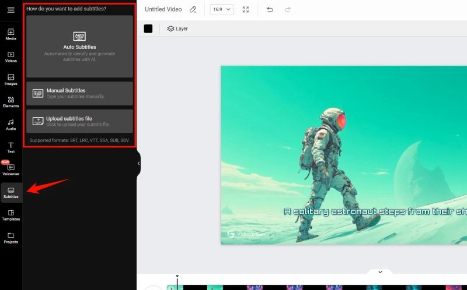This screenshot has height=290, width=467.
Task: Select the subtitle text on canvas
Action: click(x=375, y=211)
